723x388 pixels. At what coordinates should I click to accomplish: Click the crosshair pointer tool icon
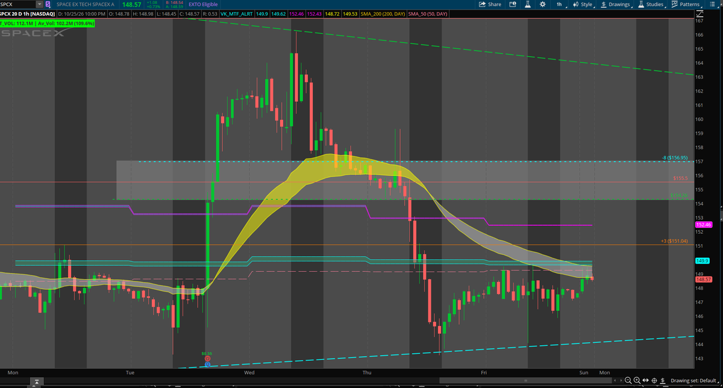(x=654, y=381)
